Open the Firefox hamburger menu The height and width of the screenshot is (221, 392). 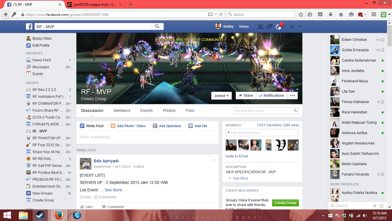point(374,14)
